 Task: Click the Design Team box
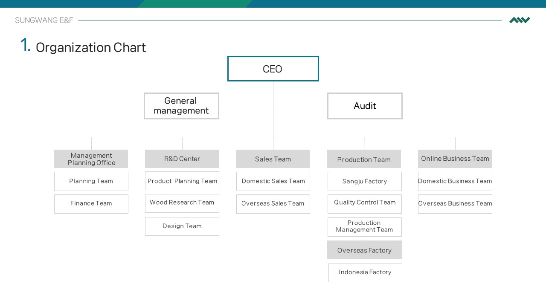tap(182, 226)
